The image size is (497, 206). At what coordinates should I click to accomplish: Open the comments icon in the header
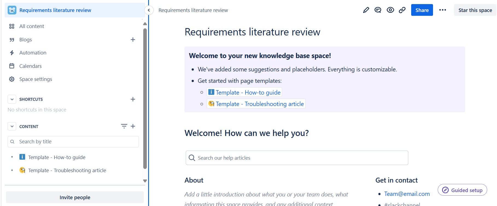click(x=378, y=10)
